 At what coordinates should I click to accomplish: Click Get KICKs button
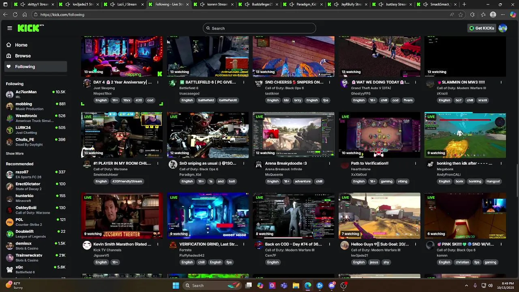(482, 28)
